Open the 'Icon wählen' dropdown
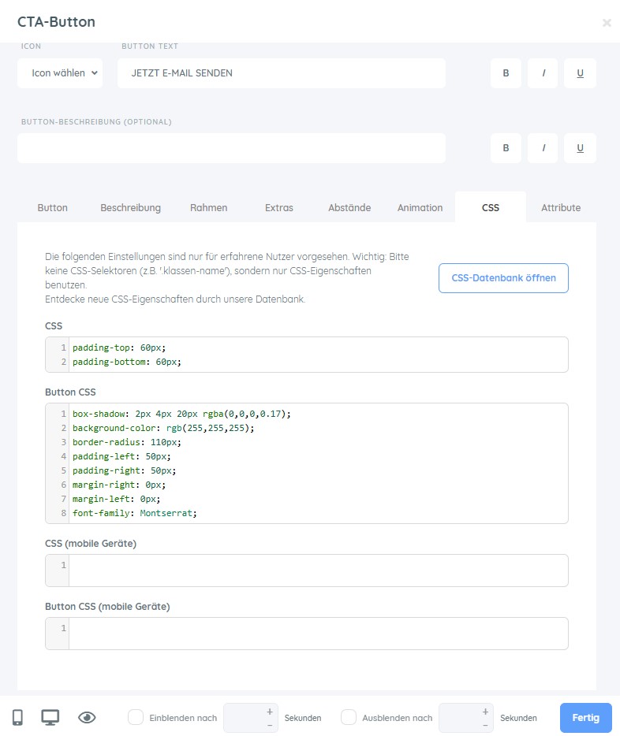 coord(60,73)
